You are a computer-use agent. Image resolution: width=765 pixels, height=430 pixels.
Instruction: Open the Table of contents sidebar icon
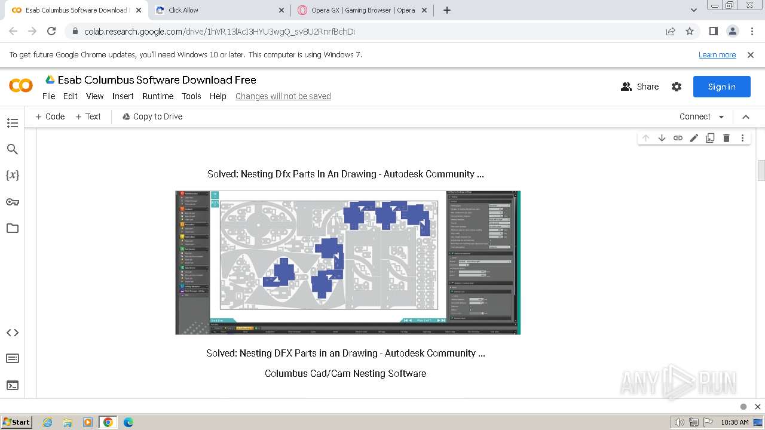13,123
